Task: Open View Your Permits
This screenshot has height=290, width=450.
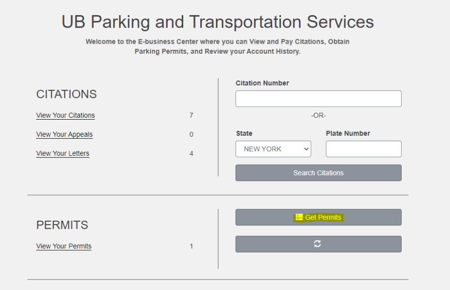Action: point(63,246)
